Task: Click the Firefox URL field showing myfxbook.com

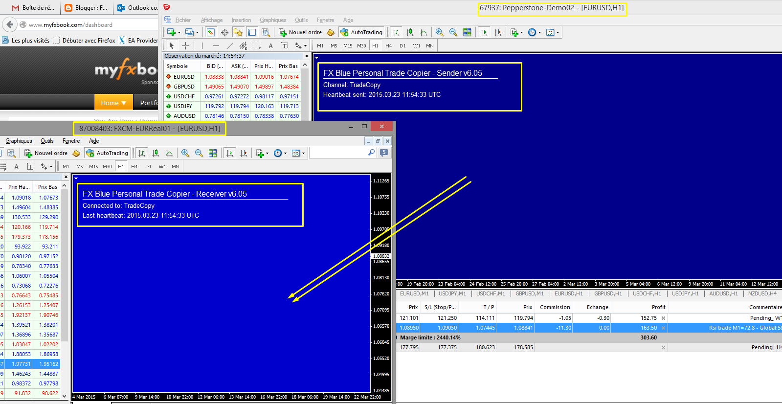Action: pyautogui.click(x=88, y=24)
